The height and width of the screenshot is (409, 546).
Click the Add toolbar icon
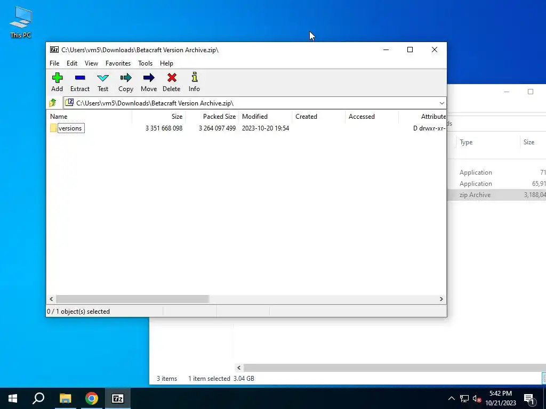point(57,82)
